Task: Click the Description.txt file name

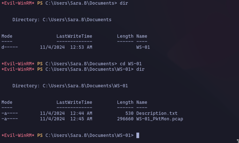Action: coord(157,113)
